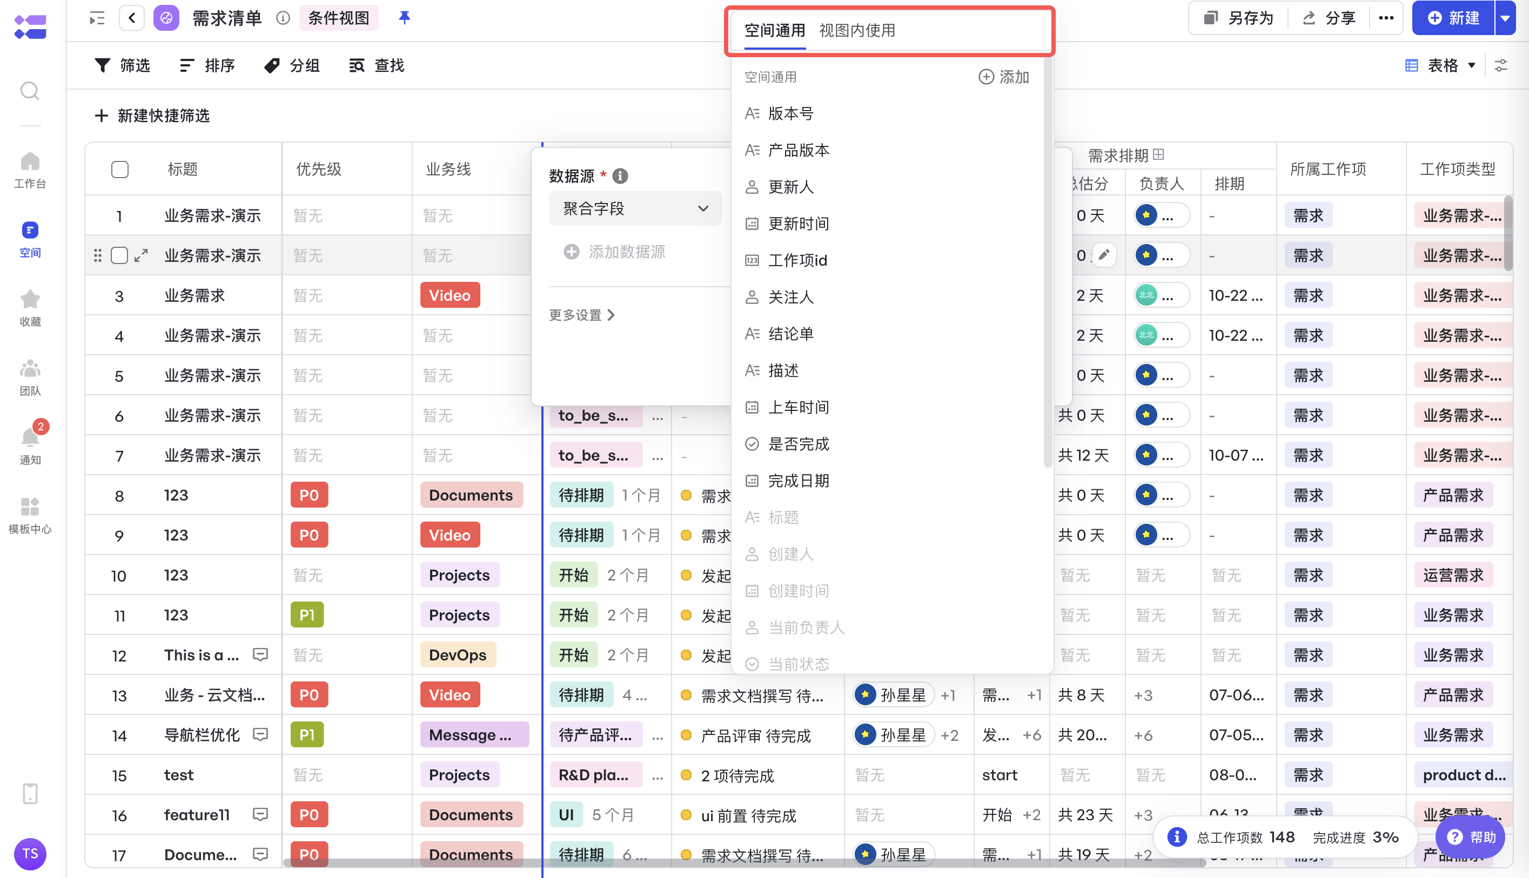
Task: Choose 关注人 field option
Action: tap(887, 298)
